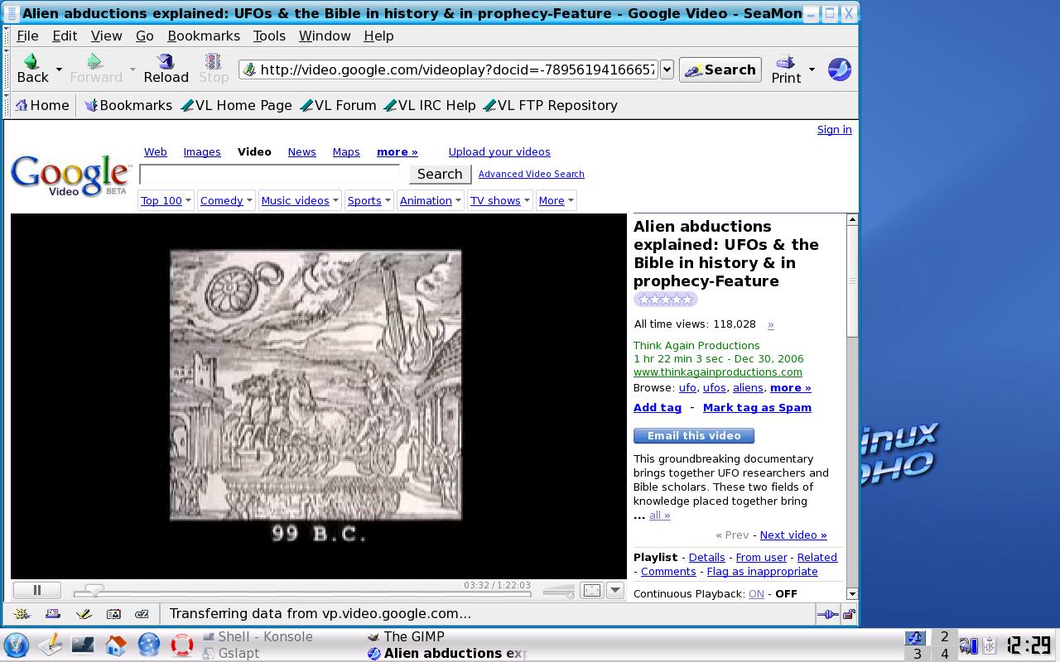Toggle fullscreen video mode
The image size is (1060, 662).
[x=591, y=590]
